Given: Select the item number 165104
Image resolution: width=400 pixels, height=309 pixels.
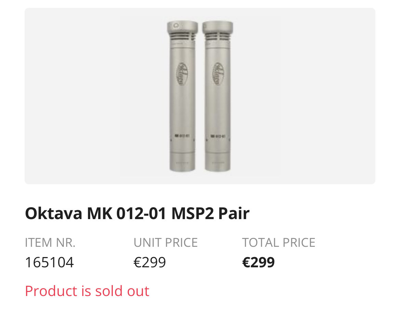Looking at the screenshot, I should pyautogui.click(x=50, y=263).
